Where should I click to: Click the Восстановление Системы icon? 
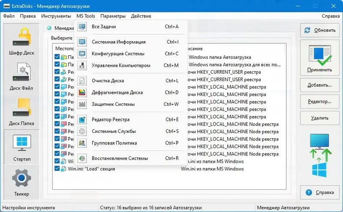pos(83,158)
